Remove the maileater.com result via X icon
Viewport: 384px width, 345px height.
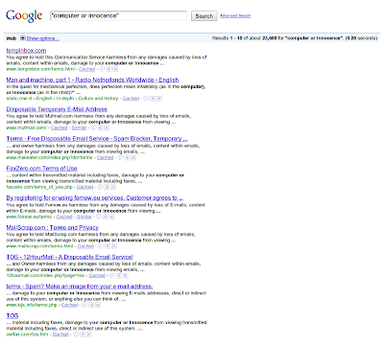pos(133,157)
